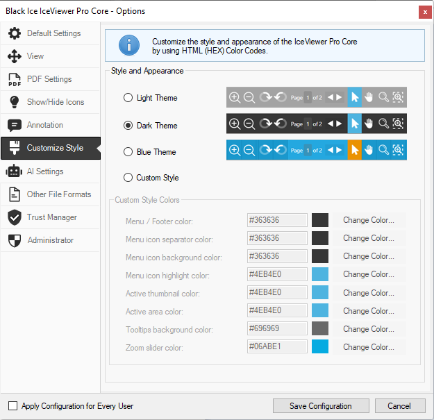Click the pointer arrow icon on Light Theme preview
The height and width of the screenshot is (420, 434).
[x=355, y=97]
